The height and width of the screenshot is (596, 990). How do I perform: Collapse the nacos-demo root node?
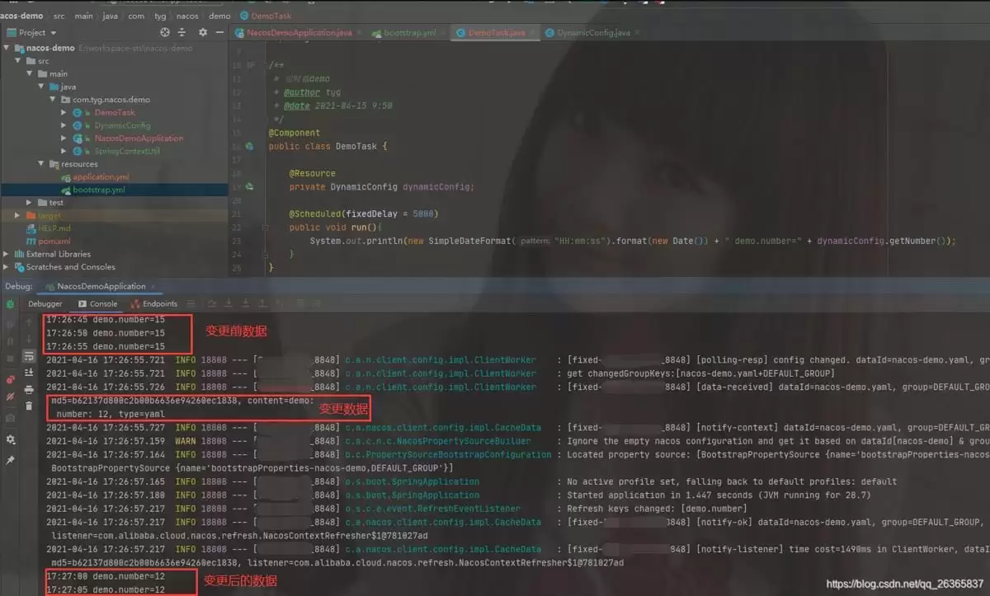7,48
